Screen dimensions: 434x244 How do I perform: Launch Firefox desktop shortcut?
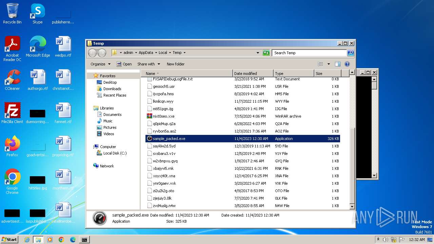tap(12, 146)
